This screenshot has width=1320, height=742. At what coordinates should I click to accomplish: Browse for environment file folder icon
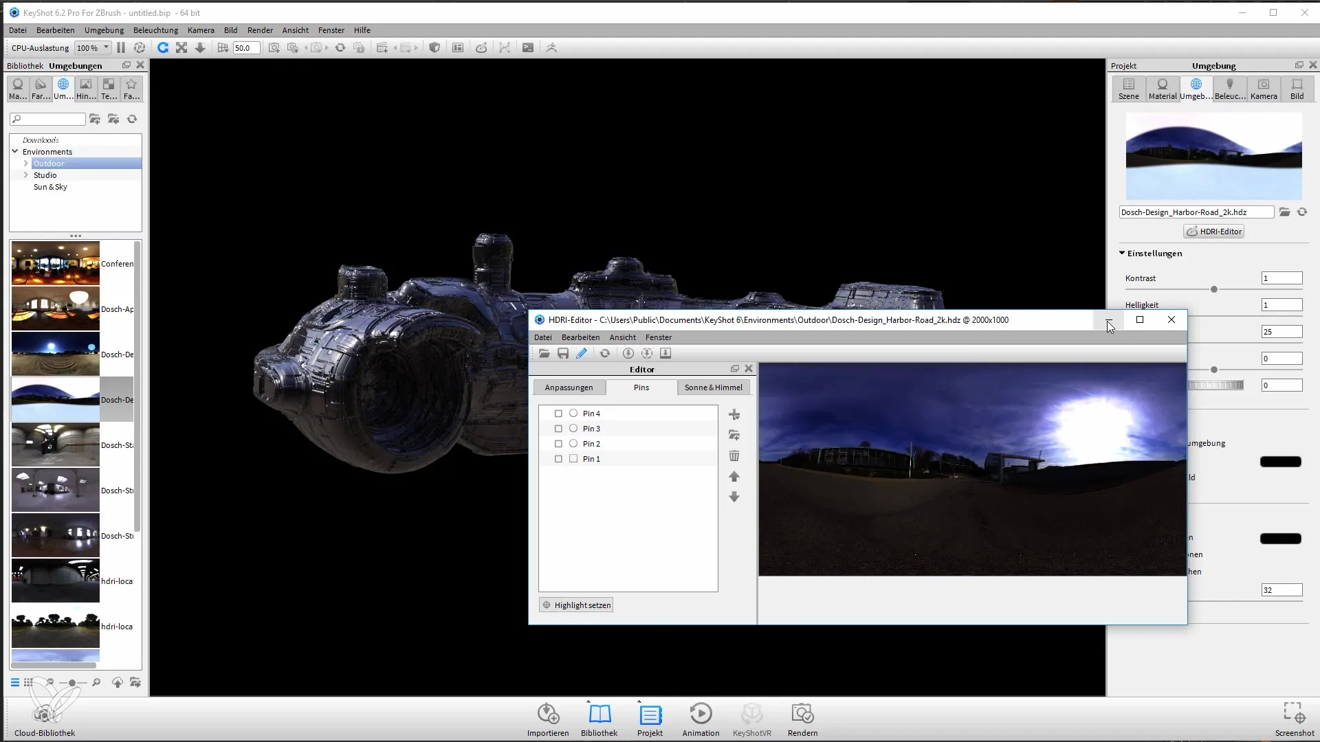(1284, 212)
